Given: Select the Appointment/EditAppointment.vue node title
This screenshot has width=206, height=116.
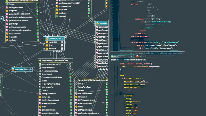Looking at the screenshot, I should pos(93,80).
